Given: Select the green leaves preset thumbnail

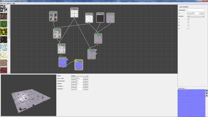Looking at the screenshot, I should pos(4,24).
